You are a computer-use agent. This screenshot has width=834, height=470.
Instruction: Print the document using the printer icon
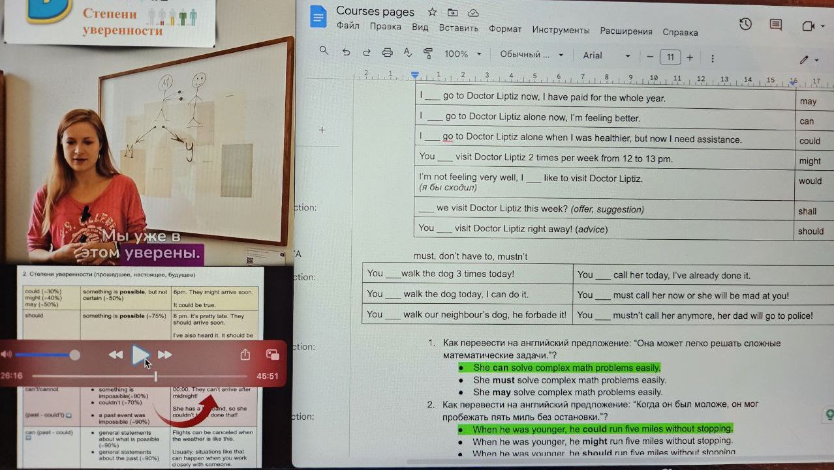tap(388, 53)
